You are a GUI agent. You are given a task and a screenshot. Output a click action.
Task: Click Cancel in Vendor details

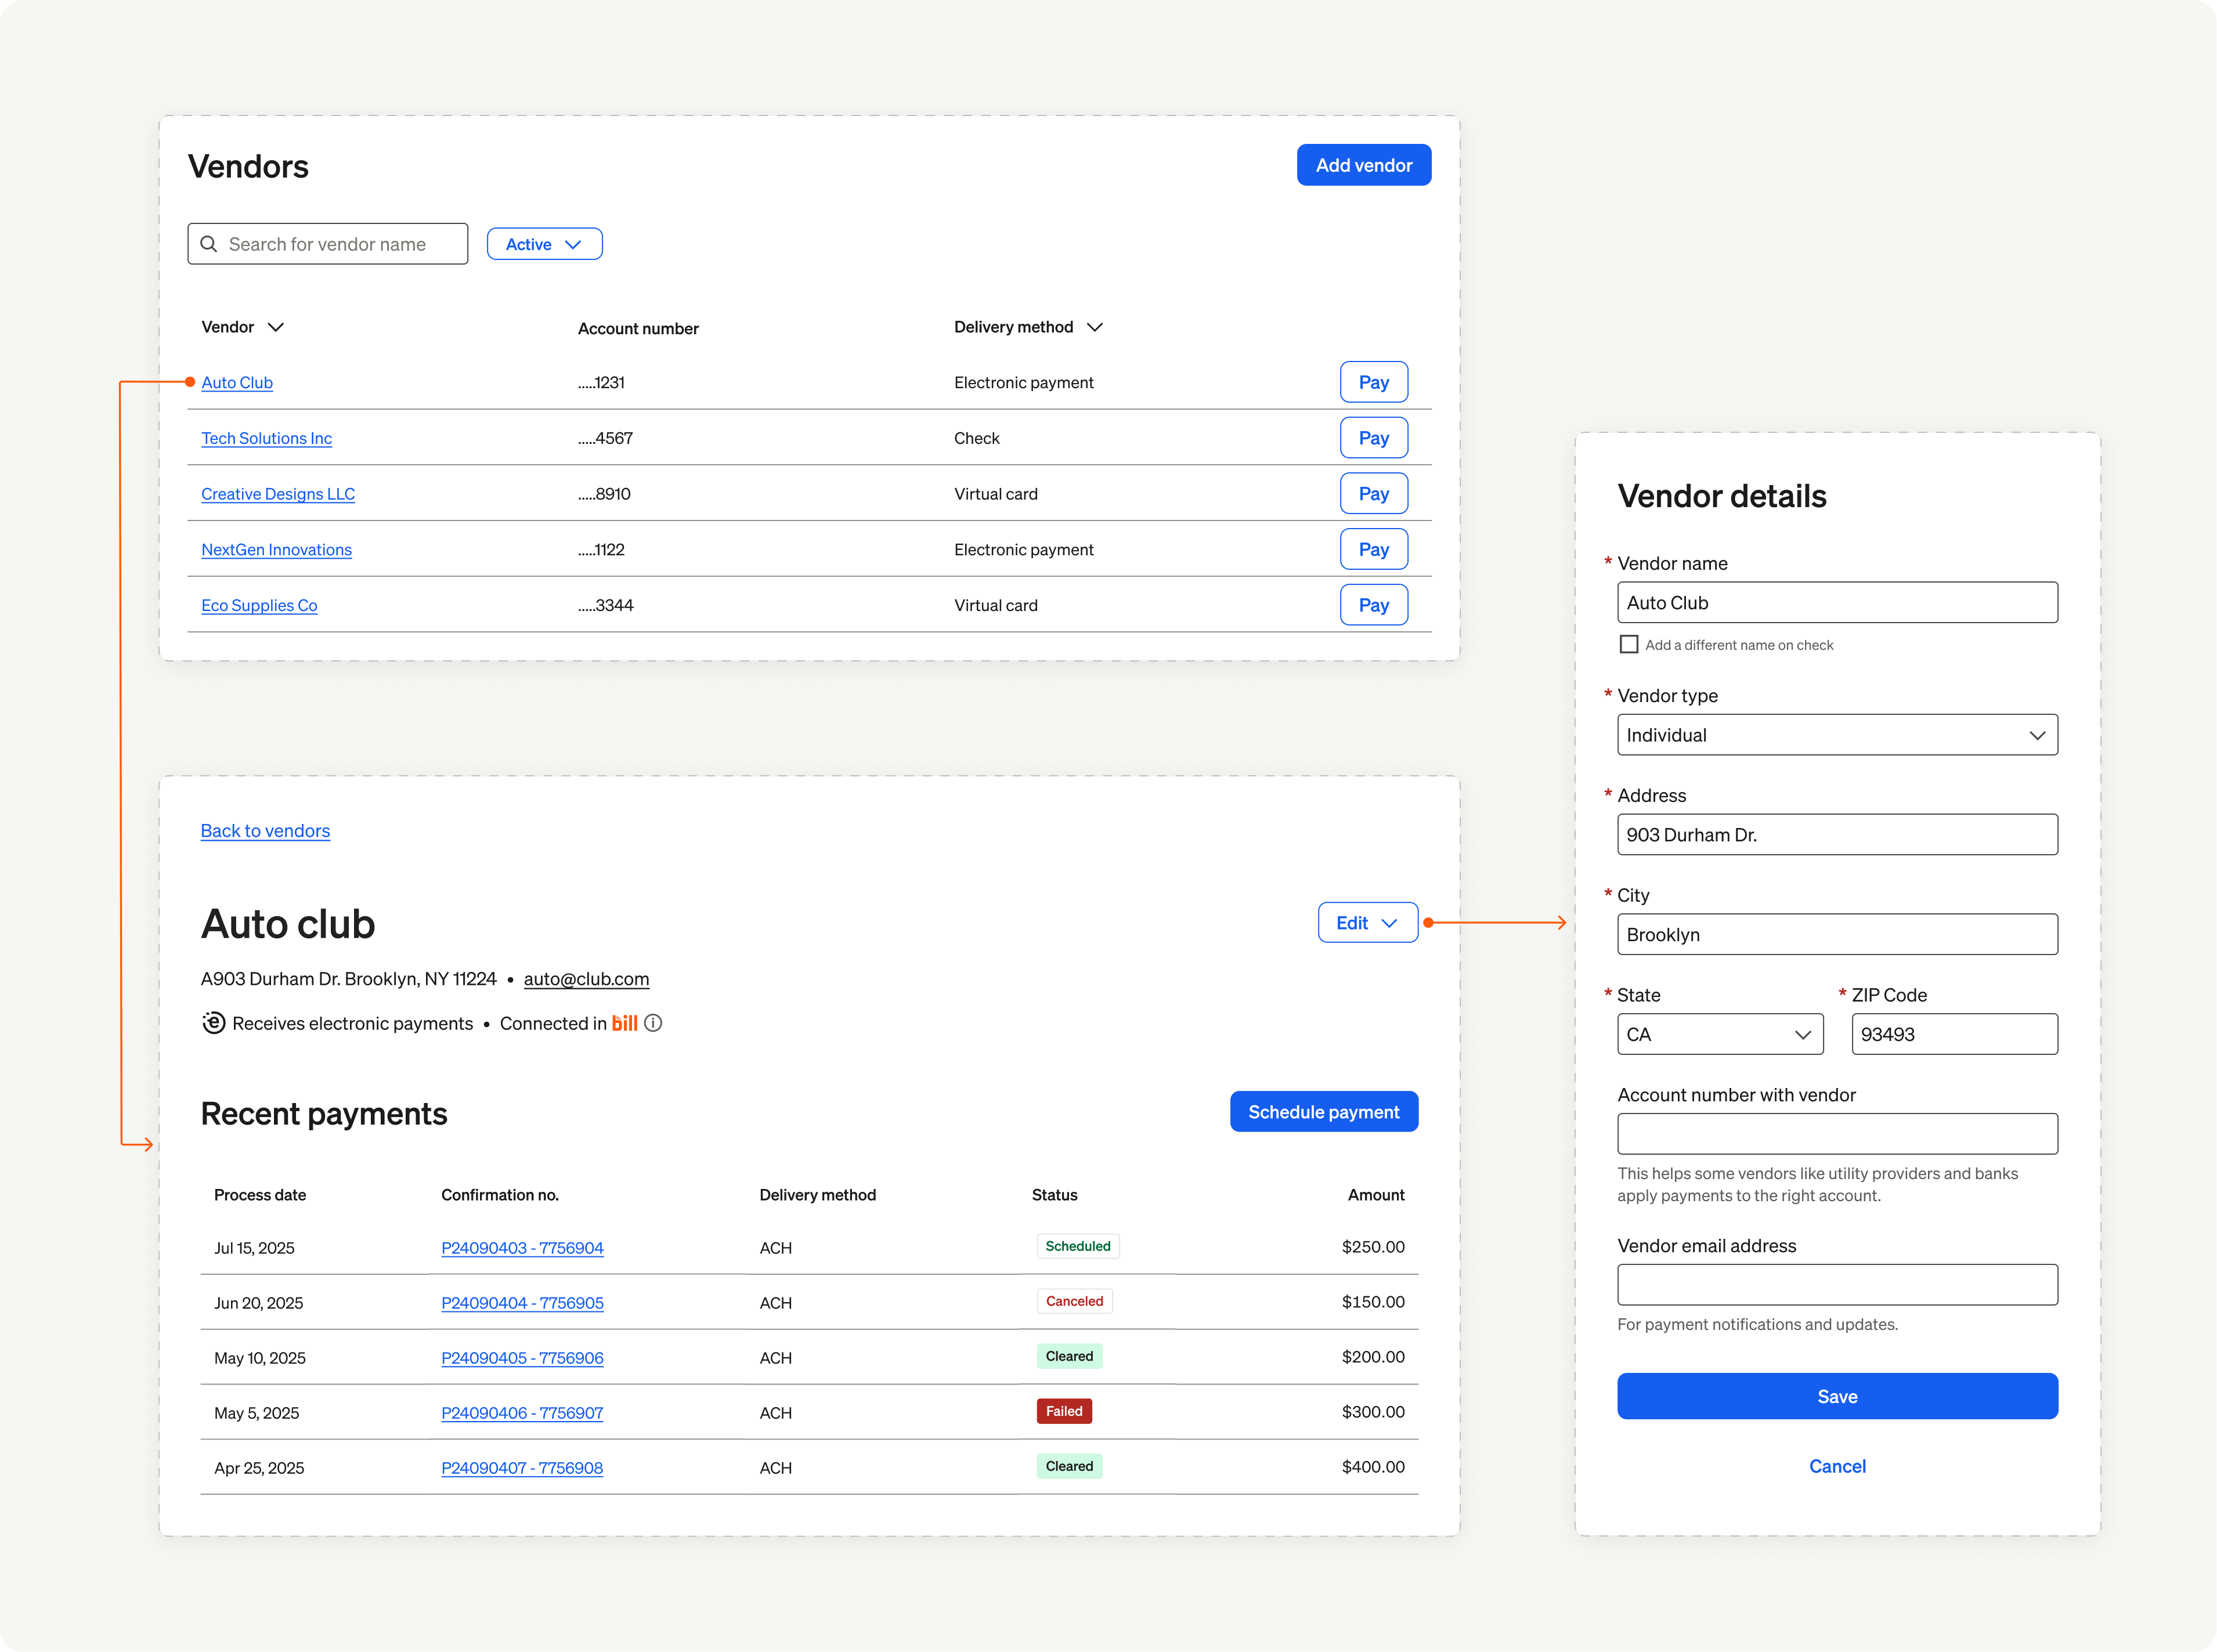(x=1837, y=1466)
